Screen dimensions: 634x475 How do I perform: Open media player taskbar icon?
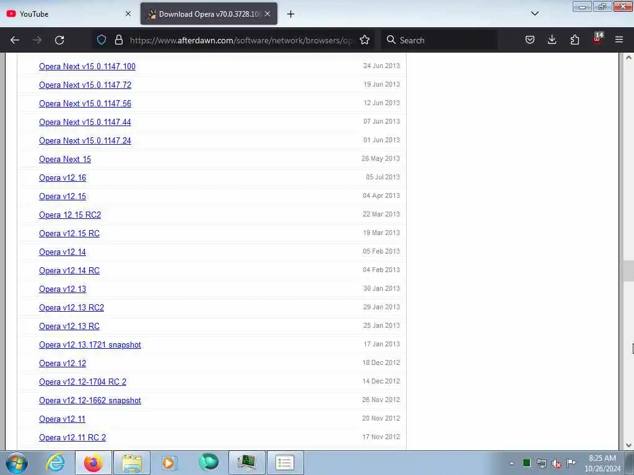170,463
